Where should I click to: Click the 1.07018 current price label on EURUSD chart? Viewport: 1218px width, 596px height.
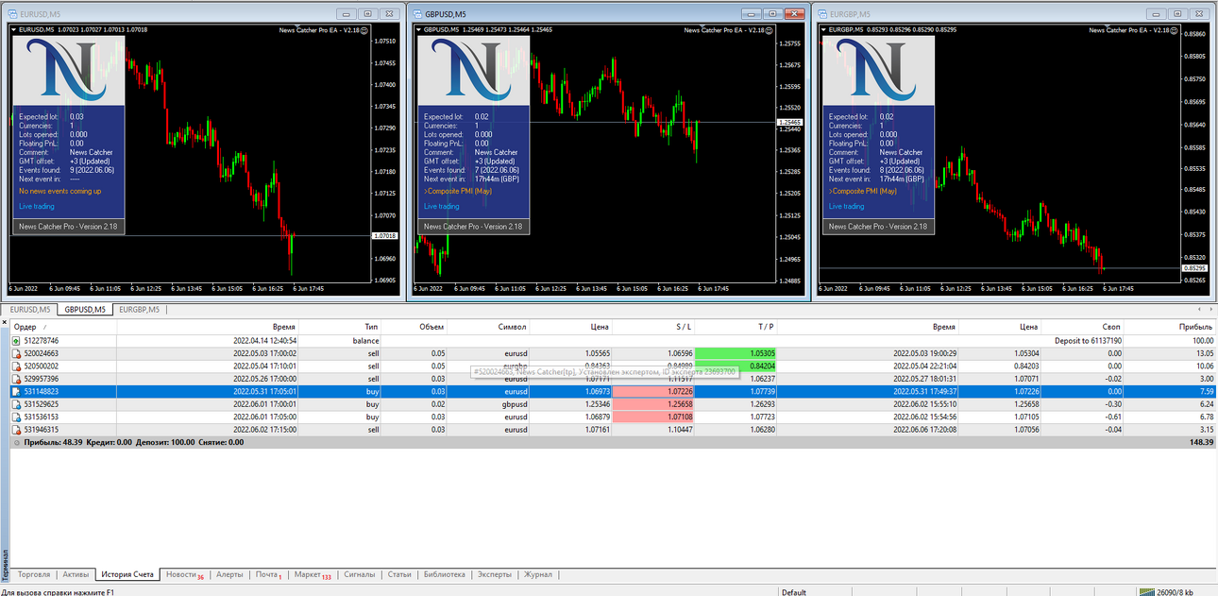pos(384,235)
